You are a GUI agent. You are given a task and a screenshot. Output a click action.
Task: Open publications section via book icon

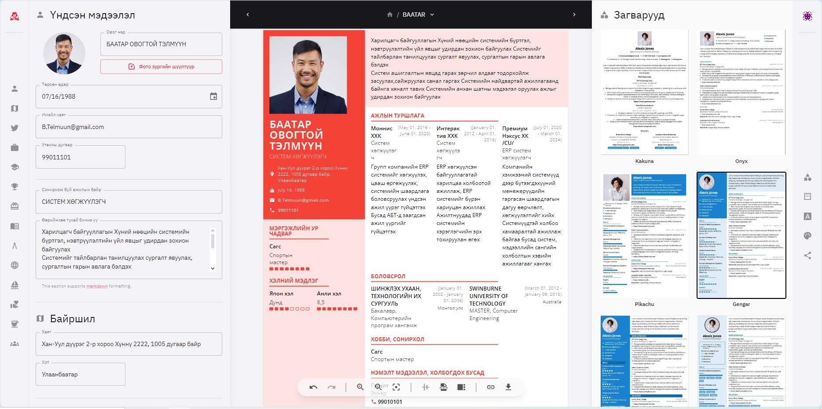(15, 226)
